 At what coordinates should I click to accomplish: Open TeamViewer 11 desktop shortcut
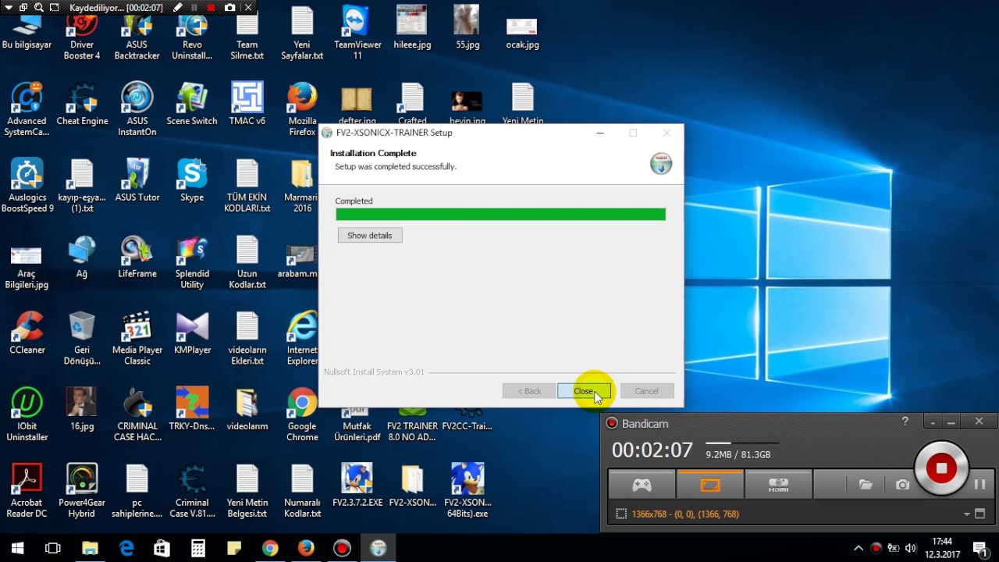pyautogui.click(x=357, y=34)
